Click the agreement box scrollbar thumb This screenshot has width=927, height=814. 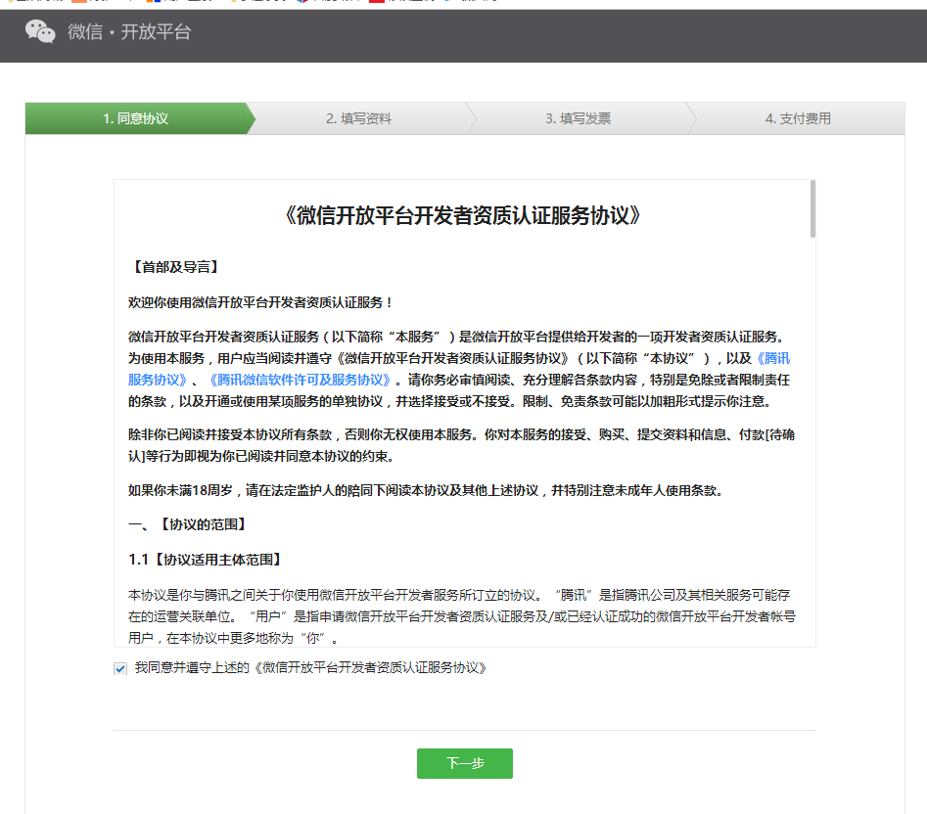(812, 209)
